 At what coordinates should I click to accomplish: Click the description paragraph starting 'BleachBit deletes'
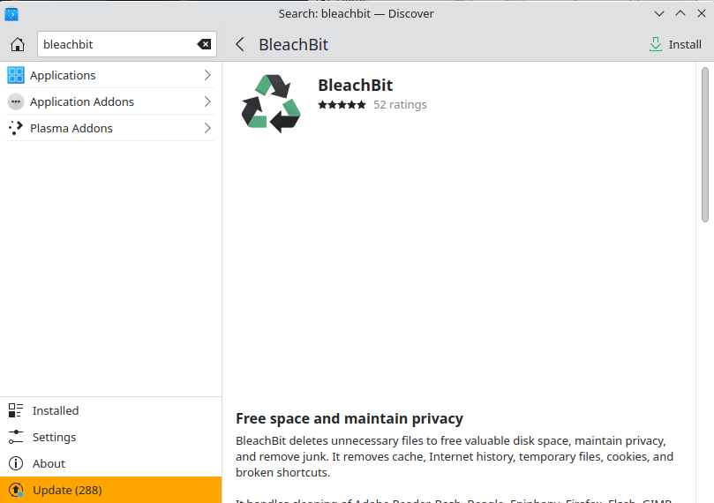coord(455,456)
